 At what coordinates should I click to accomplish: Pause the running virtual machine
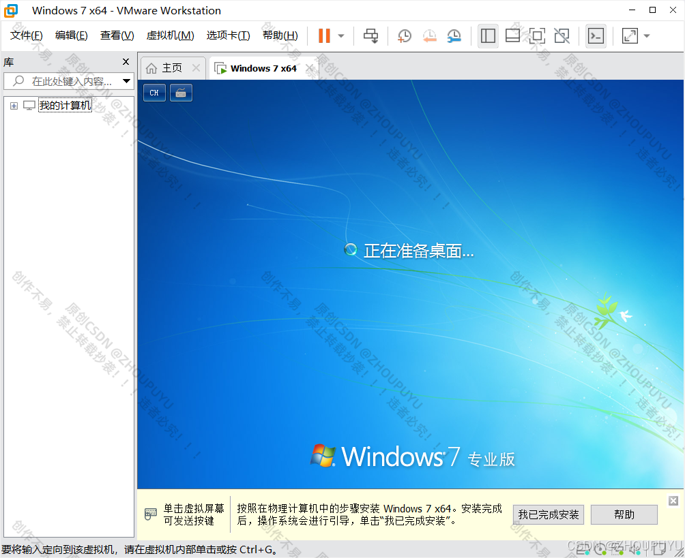[x=324, y=36]
